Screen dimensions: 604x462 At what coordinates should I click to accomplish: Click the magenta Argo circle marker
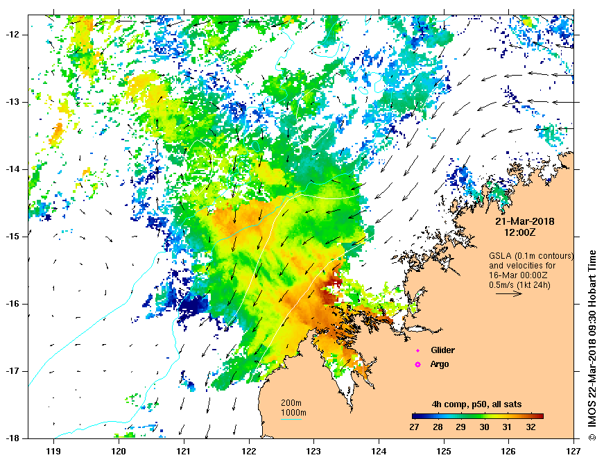(417, 364)
